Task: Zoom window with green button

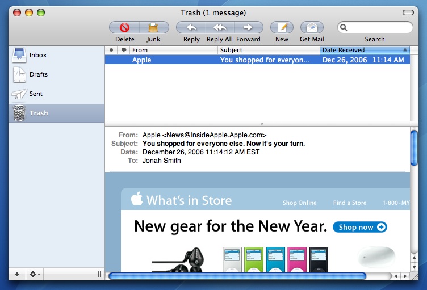Action: [x=41, y=12]
